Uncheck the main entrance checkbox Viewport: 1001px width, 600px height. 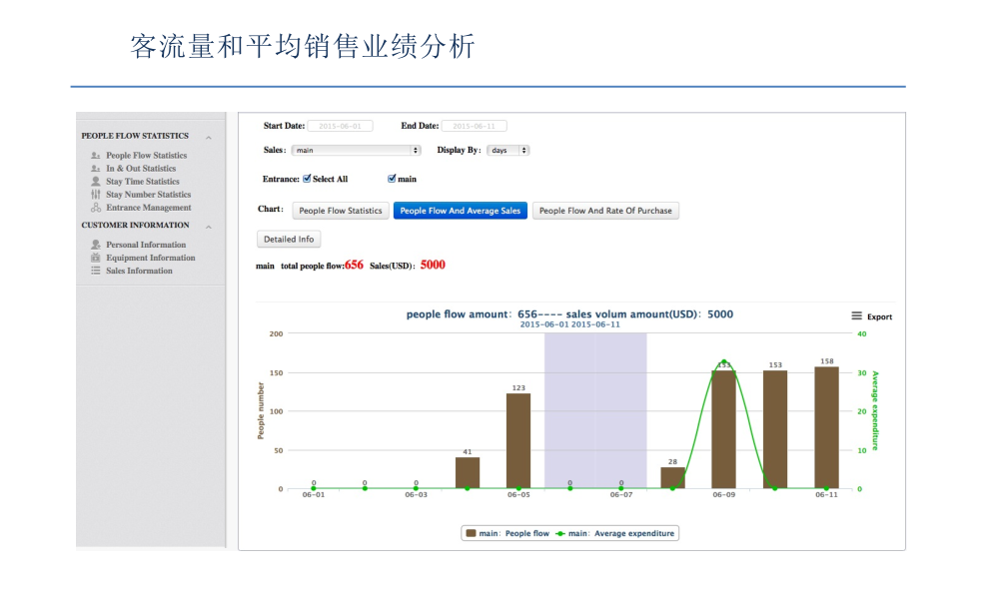392,179
